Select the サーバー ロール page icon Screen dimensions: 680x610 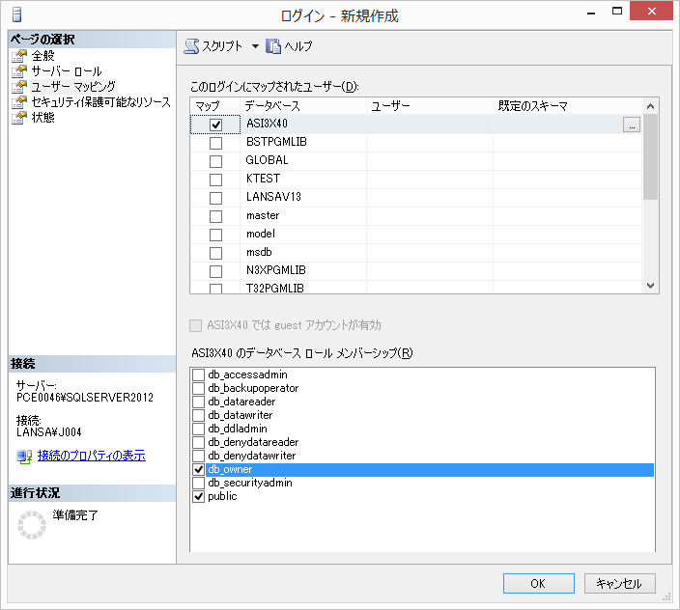pyautogui.click(x=18, y=71)
